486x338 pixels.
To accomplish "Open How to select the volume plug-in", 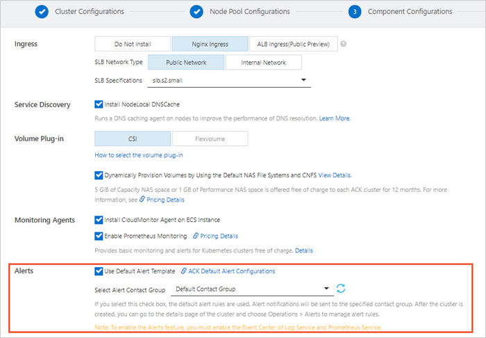I will pyautogui.click(x=139, y=155).
